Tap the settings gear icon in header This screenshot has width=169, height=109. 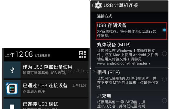pos(98,5)
